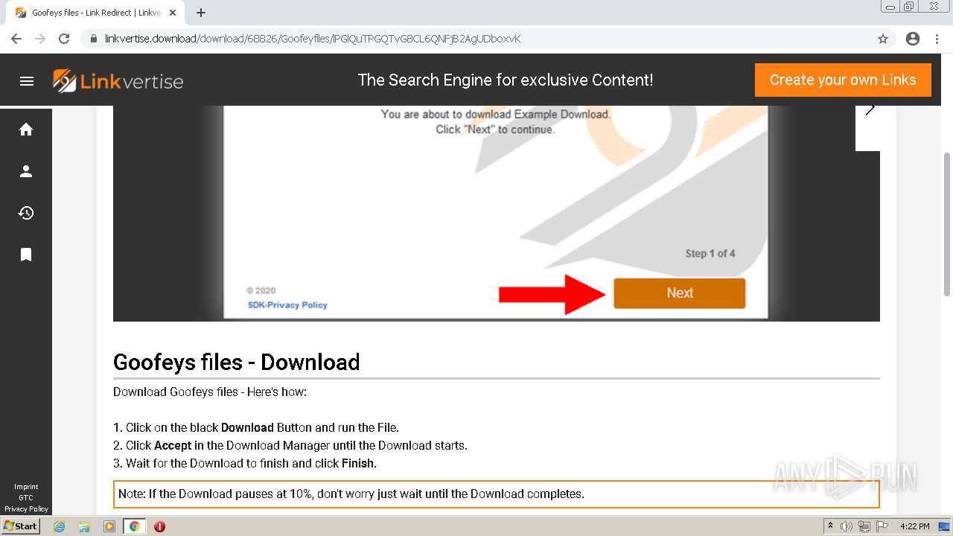Click the browser forward arrow
Viewport: 953px width, 536px height.
(x=40, y=39)
